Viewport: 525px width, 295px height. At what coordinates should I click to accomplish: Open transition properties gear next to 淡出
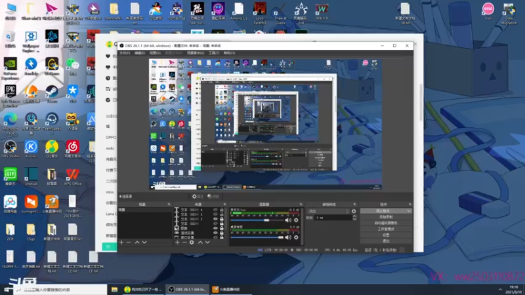click(354, 211)
